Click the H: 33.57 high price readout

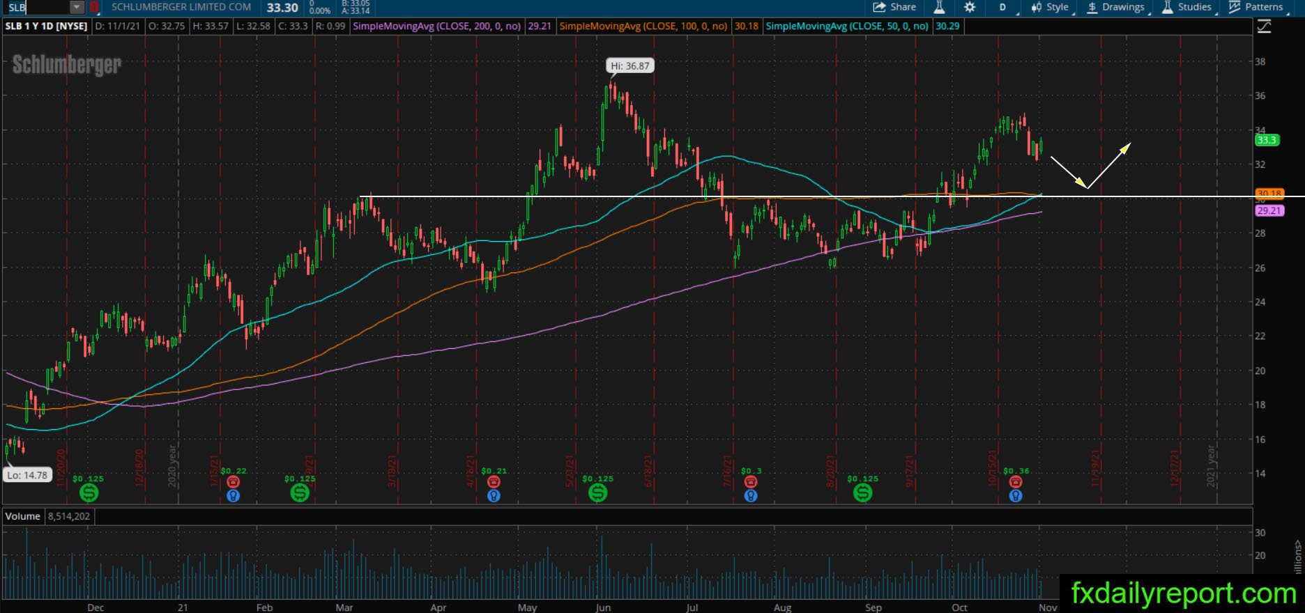click(211, 26)
